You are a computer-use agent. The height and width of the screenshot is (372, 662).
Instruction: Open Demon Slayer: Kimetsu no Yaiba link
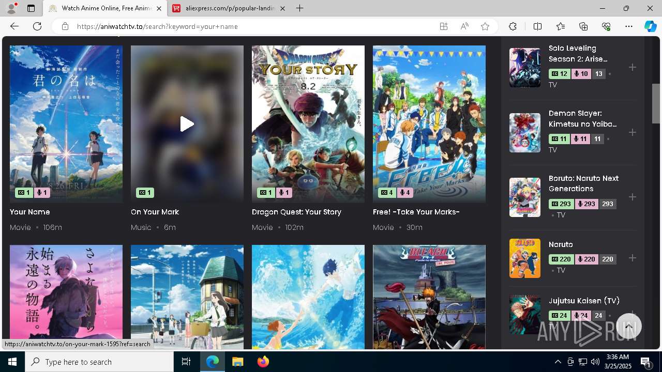tap(583, 119)
